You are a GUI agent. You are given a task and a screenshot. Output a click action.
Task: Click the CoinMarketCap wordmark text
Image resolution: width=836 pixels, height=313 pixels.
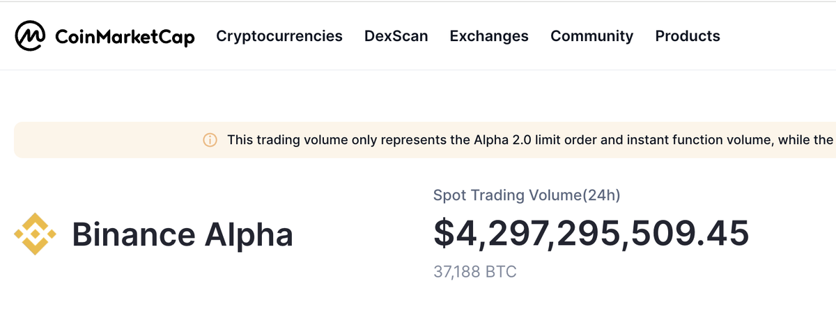click(x=125, y=36)
